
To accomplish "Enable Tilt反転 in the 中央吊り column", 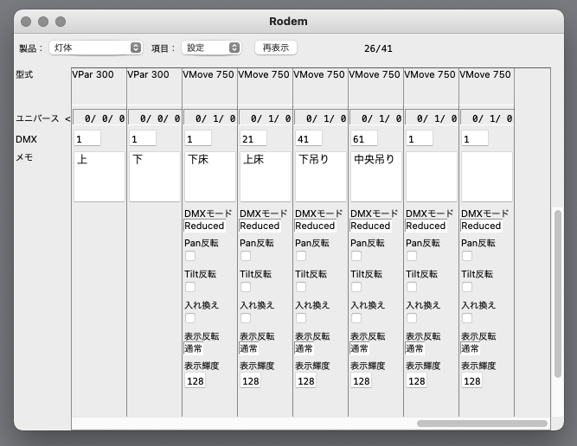I will 356,287.
